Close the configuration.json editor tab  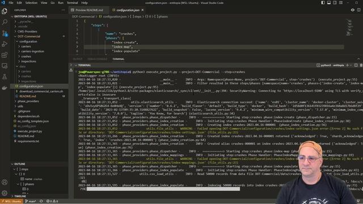pyautogui.click(x=142, y=10)
